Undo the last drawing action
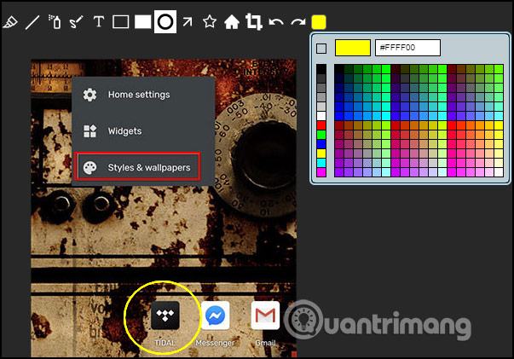The image size is (514, 359). tap(276, 22)
